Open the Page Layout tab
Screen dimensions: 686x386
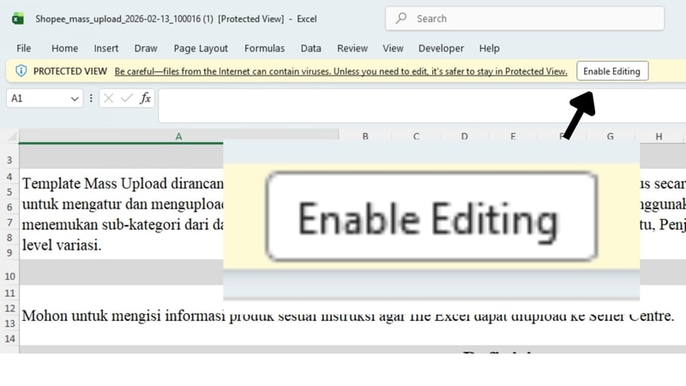pyautogui.click(x=201, y=48)
